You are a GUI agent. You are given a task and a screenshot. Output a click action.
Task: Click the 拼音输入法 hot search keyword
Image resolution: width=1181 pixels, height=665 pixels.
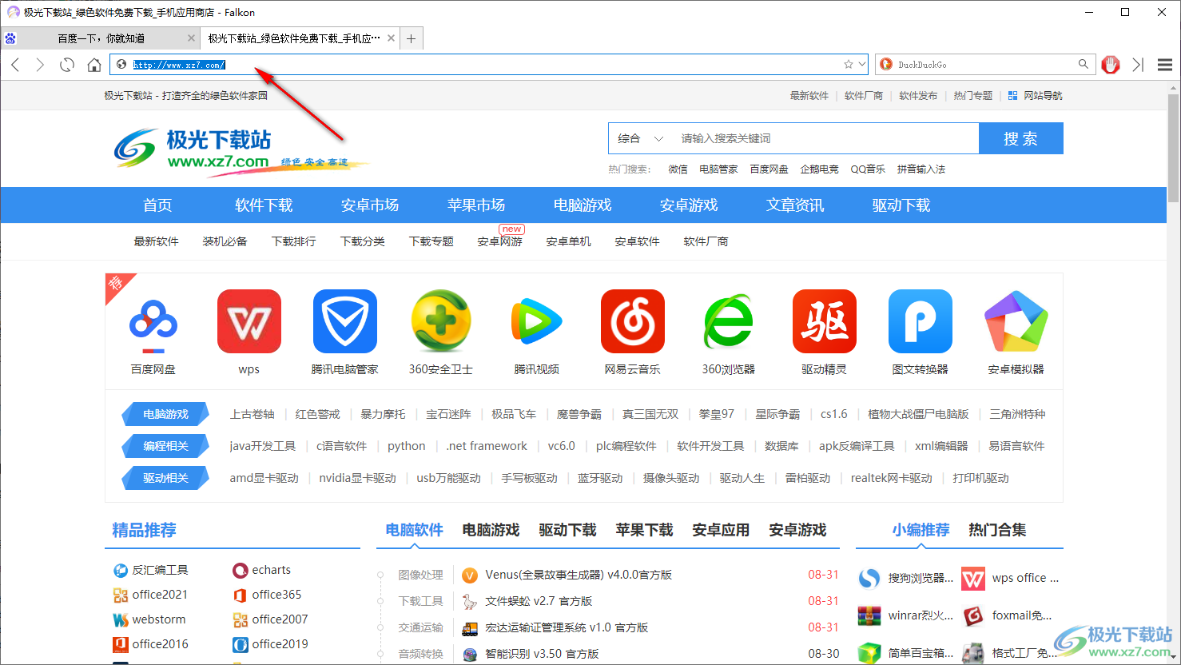tap(921, 169)
